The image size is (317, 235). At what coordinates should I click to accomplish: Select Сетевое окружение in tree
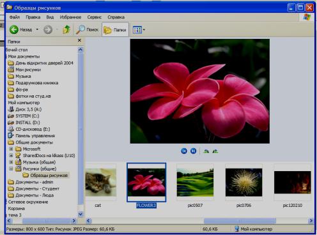tap(28, 202)
